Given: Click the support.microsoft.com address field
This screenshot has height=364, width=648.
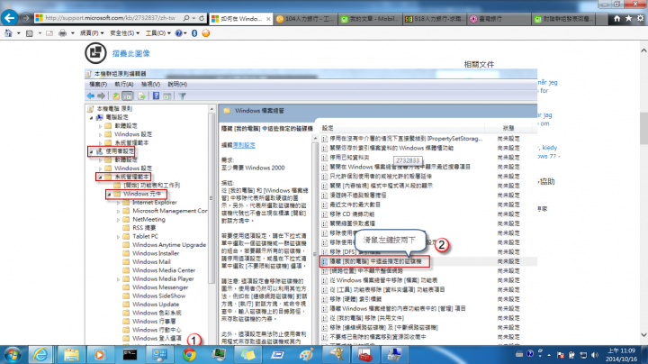Looking at the screenshot, I should pos(110,18).
